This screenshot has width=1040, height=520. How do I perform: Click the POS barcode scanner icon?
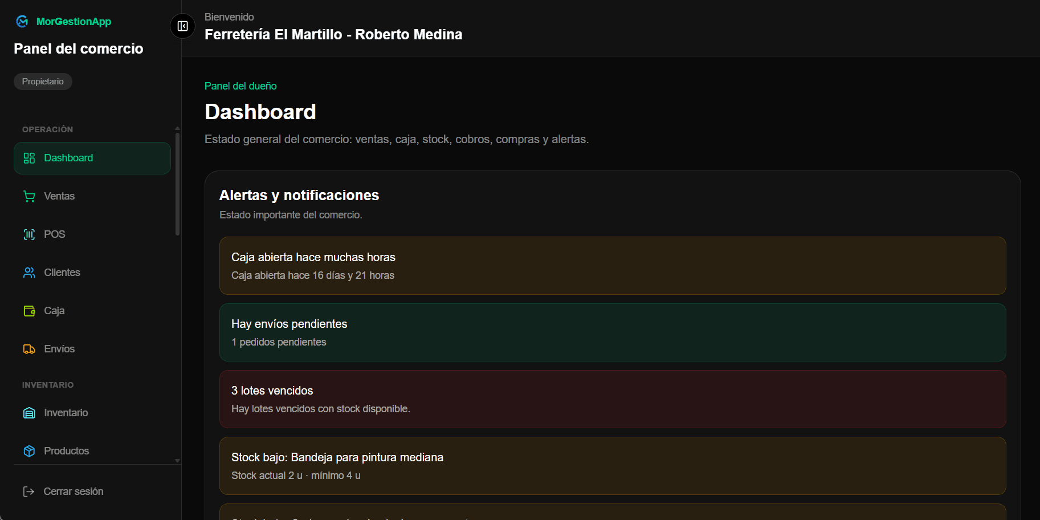(x=29, y=234)
